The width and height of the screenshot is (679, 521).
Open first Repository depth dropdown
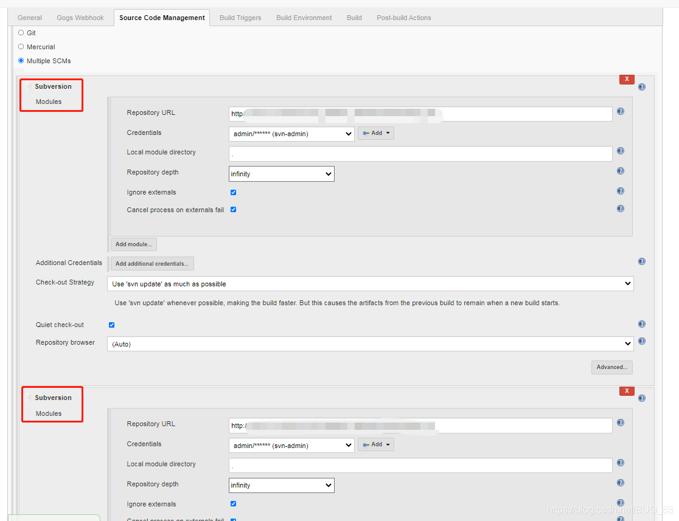click(282, 174)
